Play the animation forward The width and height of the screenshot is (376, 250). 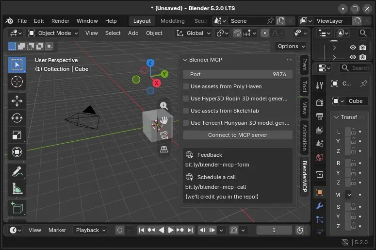pyautogui.click(x=171, y=230)
